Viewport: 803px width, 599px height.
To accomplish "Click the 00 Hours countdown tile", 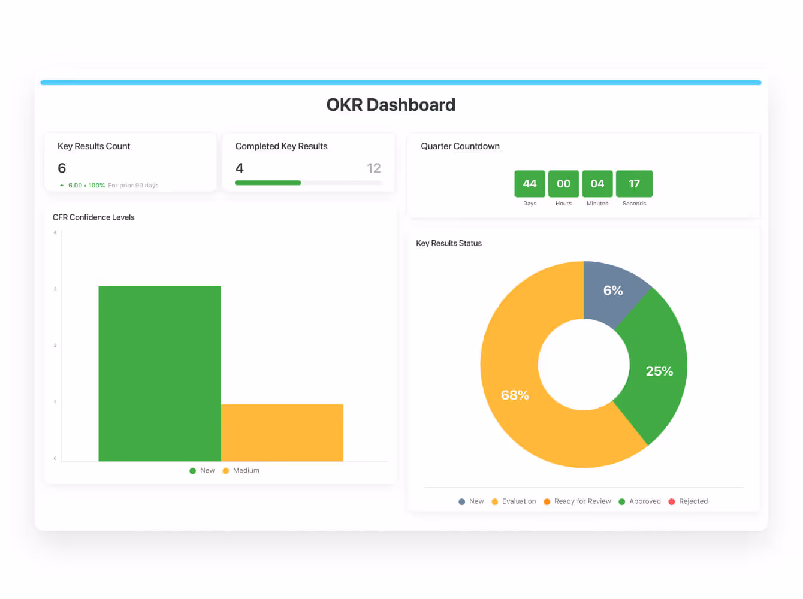I will 563,184.
